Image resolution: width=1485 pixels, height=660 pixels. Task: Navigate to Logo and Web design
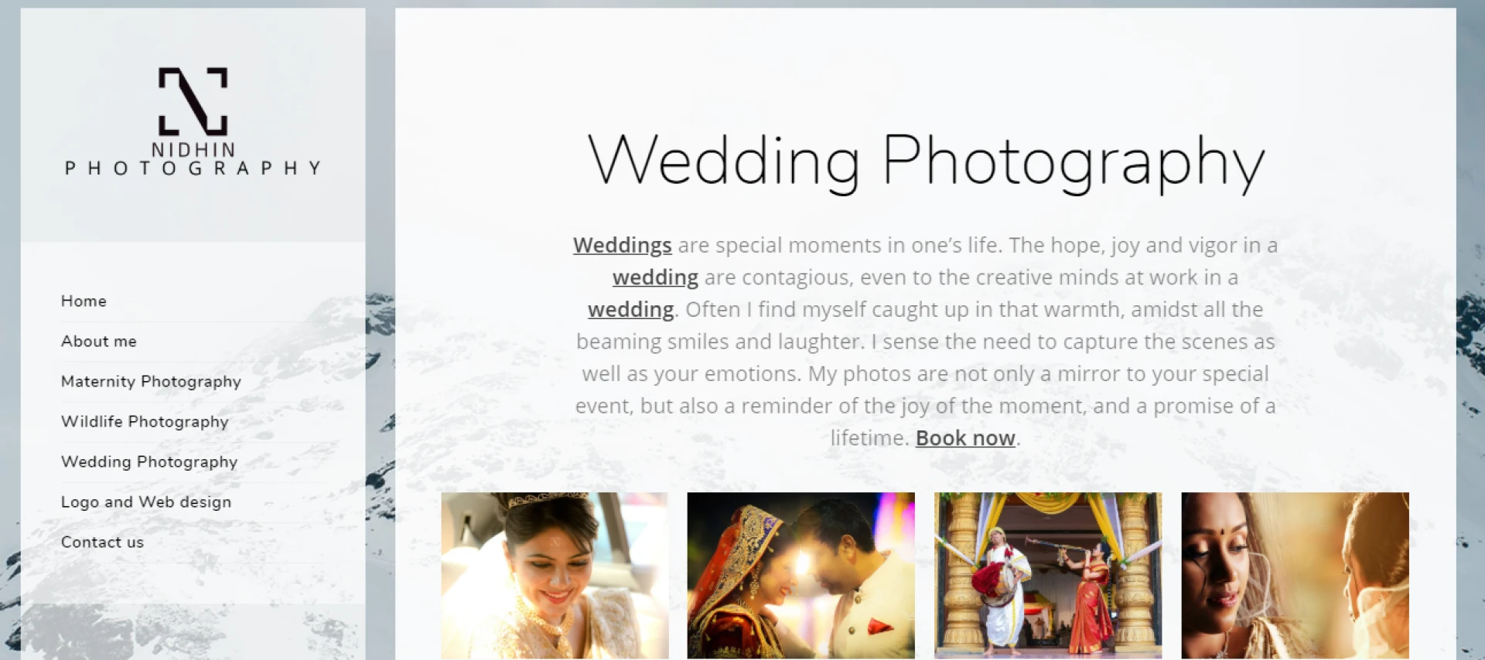pos(146,502)
